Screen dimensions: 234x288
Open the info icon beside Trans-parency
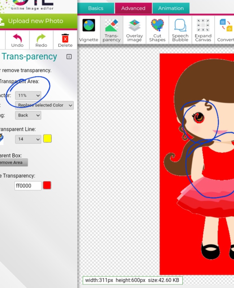(x=69, y=57)
